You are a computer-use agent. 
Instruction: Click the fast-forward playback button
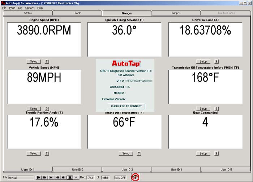[63, 177]
